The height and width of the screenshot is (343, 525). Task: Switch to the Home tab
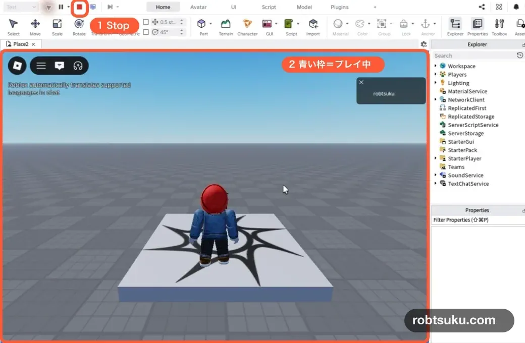point(163,7)
